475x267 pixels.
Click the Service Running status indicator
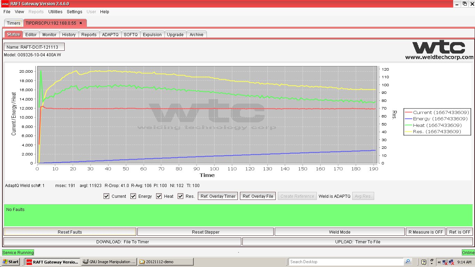click(18, 253)
